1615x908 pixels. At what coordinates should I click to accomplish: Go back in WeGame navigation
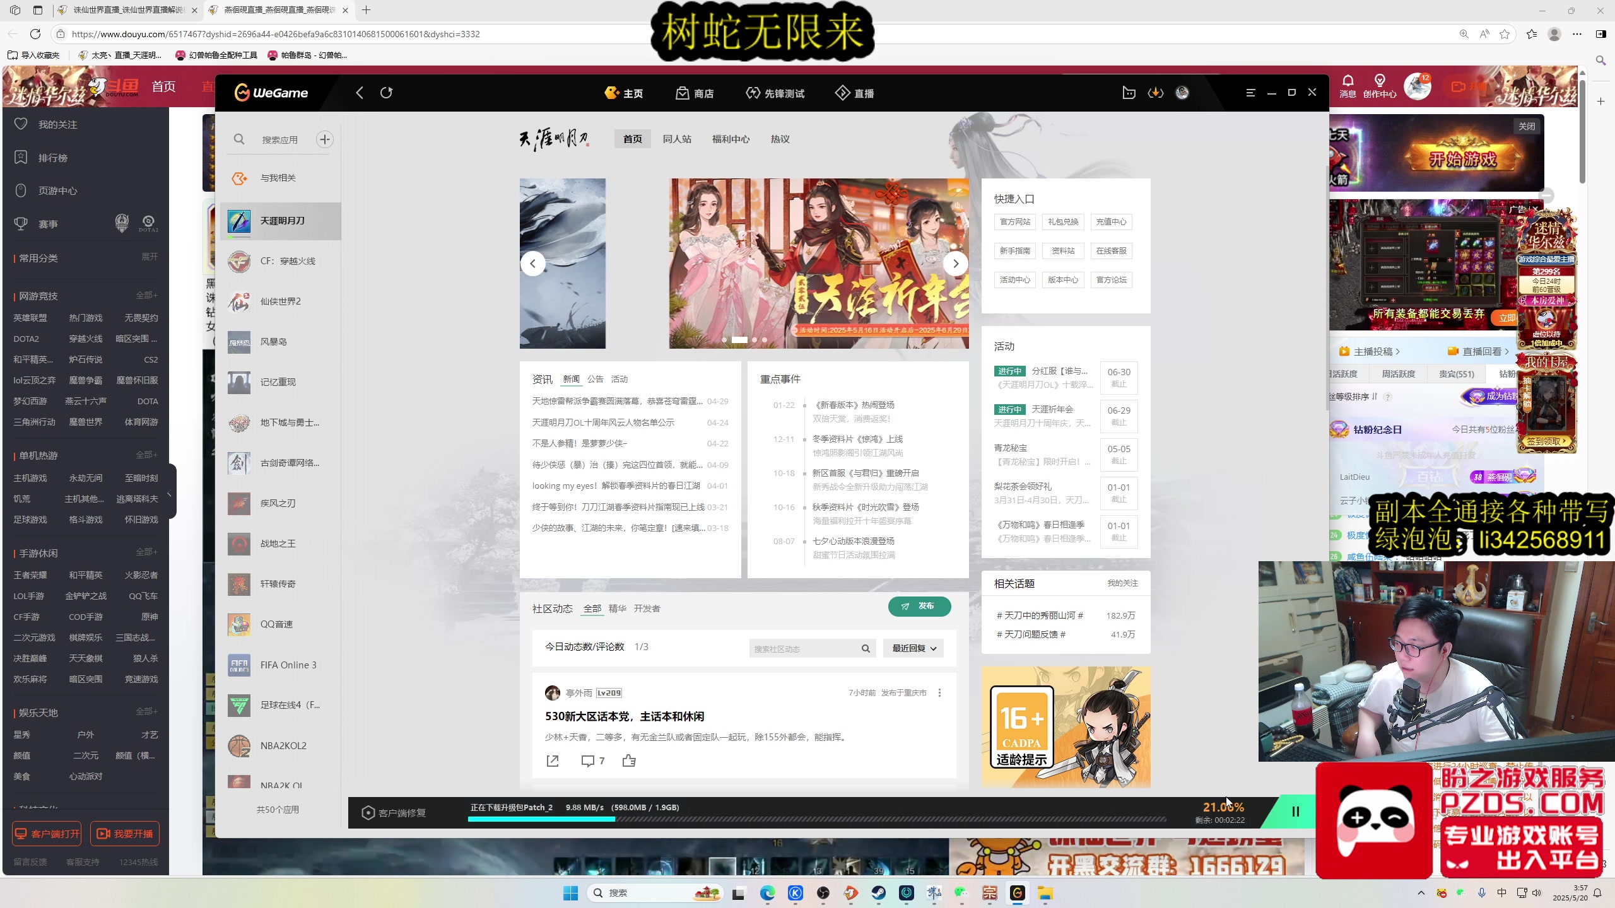click(360, 93)
